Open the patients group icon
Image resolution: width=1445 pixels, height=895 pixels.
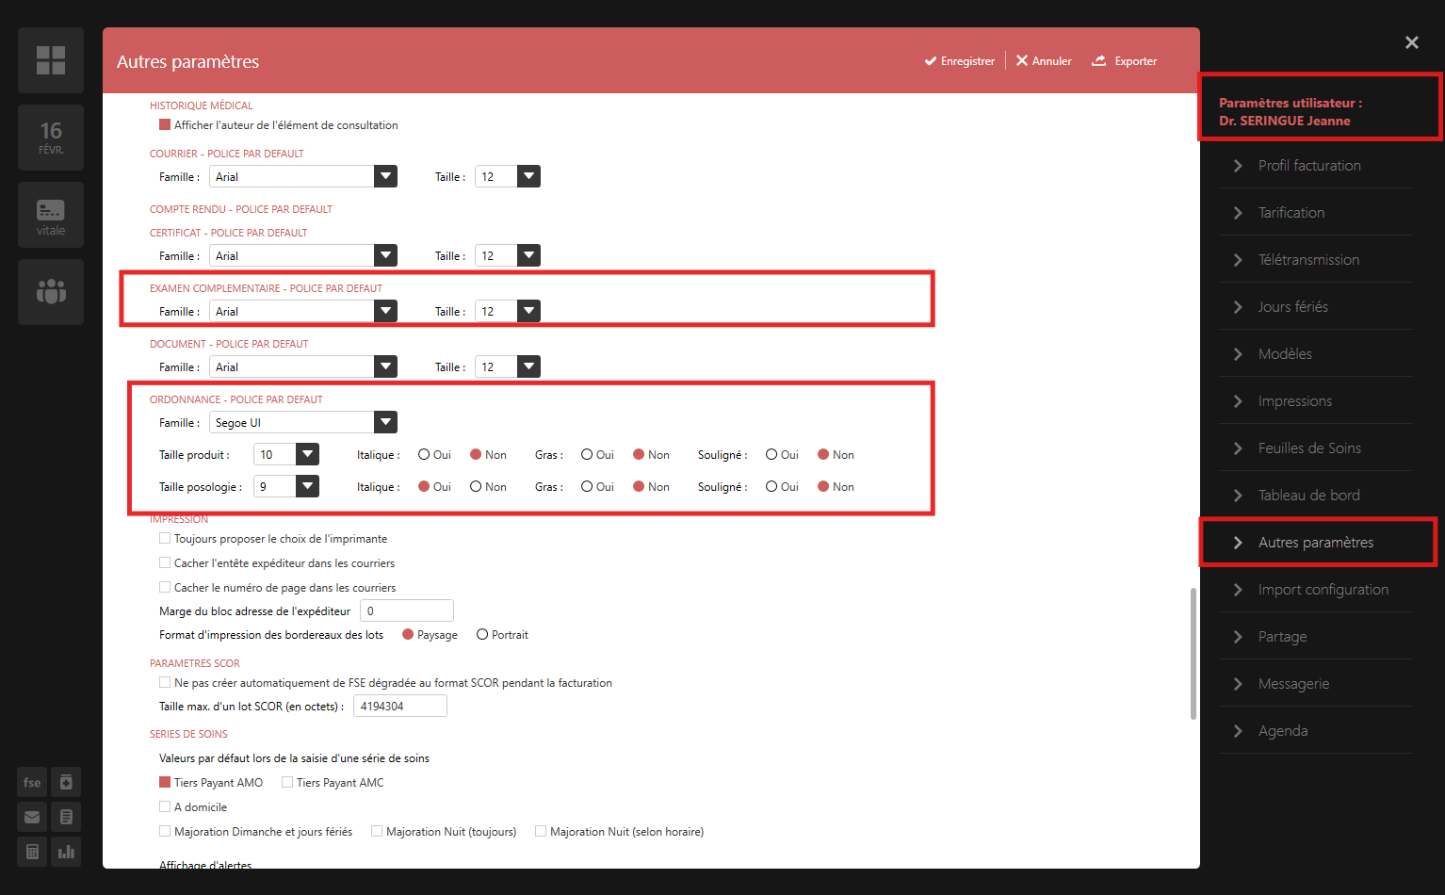point(51,292)
